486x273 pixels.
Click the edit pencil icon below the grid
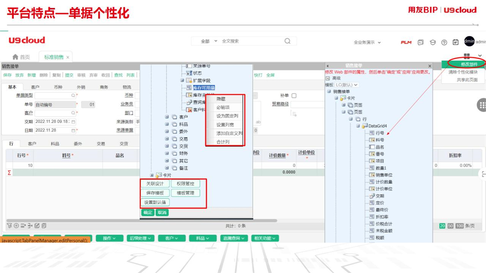pos(37,225)
